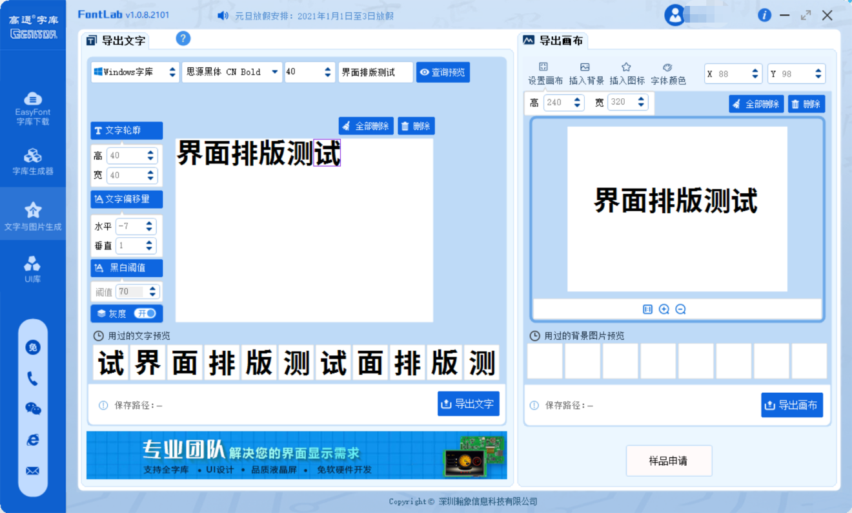Open the UI library section
This screenshot has width=852, height=513.
33,268
